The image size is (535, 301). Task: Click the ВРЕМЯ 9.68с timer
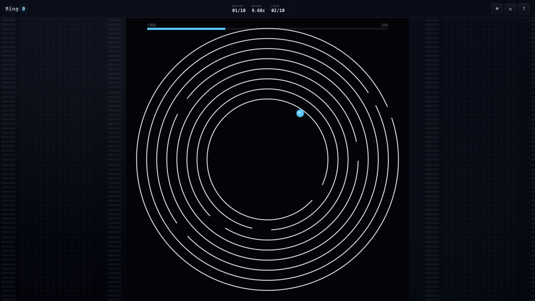click(258, 9)
